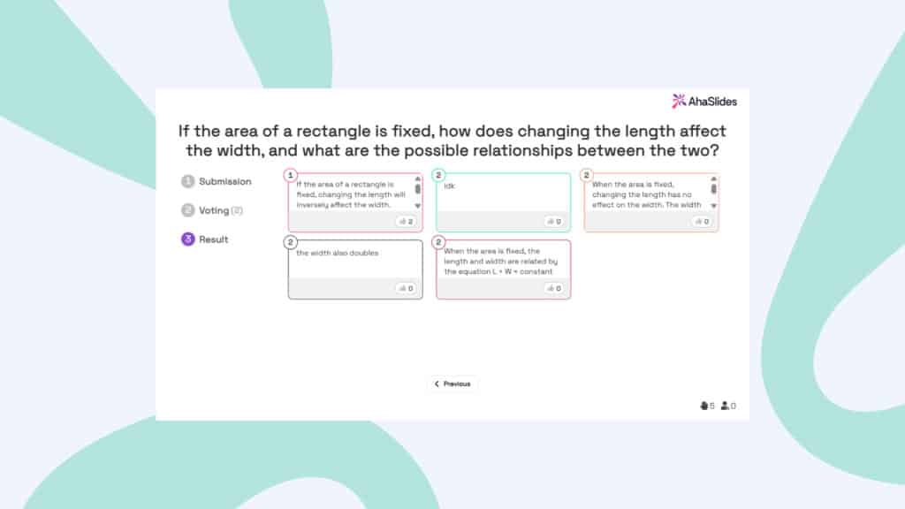Select the Submission step

217,181
